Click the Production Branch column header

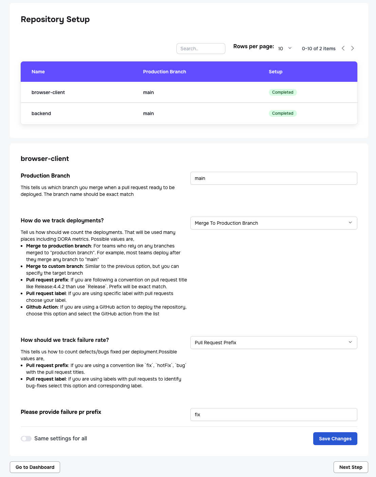tap(165, 72)
